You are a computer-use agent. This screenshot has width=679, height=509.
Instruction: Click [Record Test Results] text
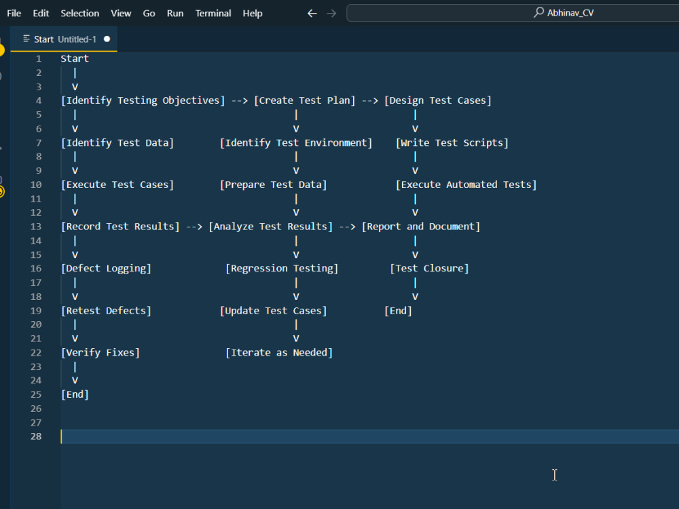tap(120, 227)
